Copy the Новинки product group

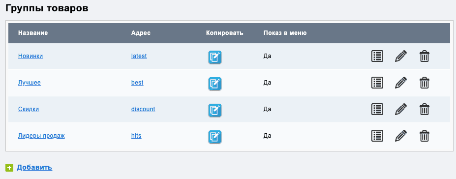pyautogui.click(x=214, y=57)
